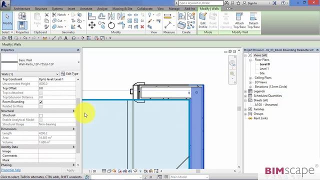The width and height of the screenshot is (320, 180).
Task: Click the 1:20 view scale button
Action: click(92, 171)
